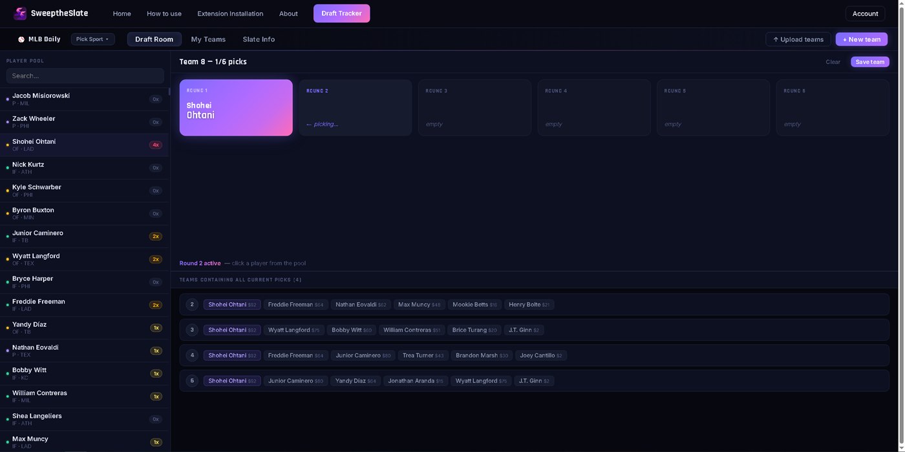Choose Junior Caminero in the player pool list
This screenshot has width=905, height=452.
point(84,236)
